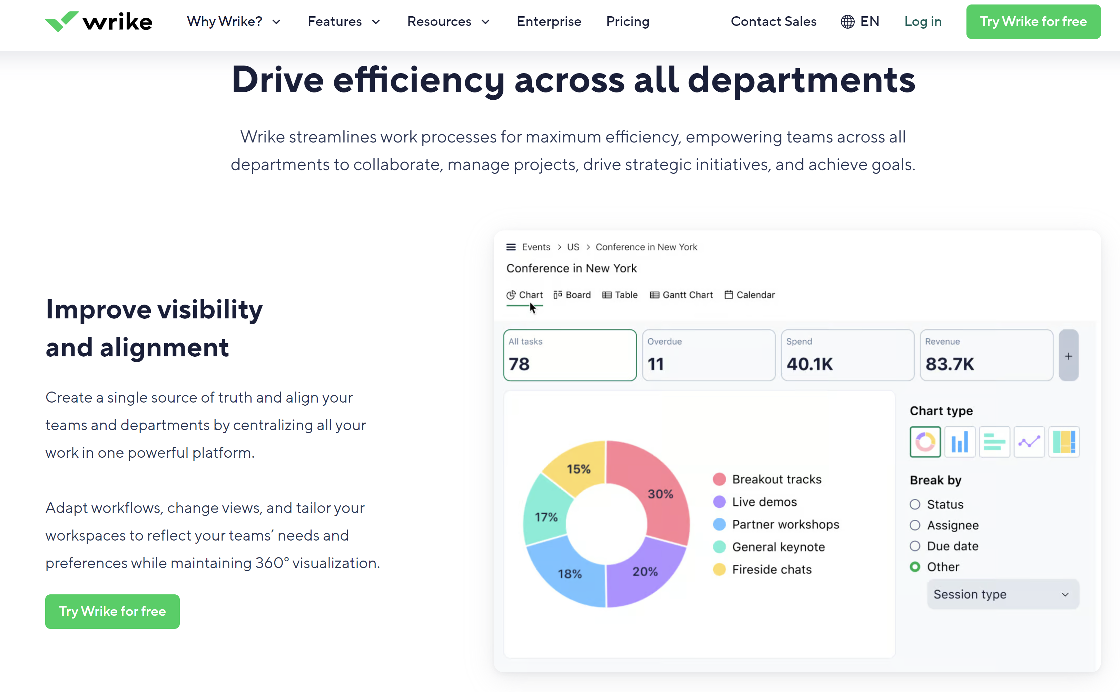Enable Due date radio button in Break by
1120x692 pixels.
pos(915,546)
